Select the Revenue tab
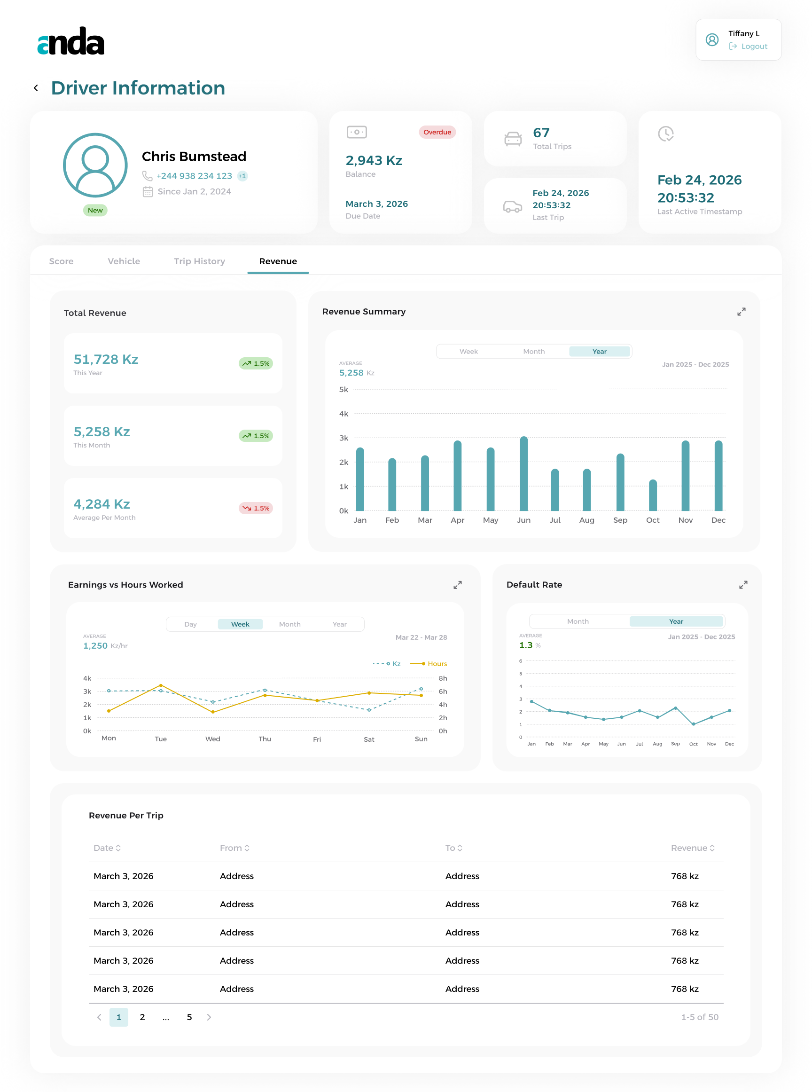812x1092 pixels. pyautogui.click(x=278, y=261)
